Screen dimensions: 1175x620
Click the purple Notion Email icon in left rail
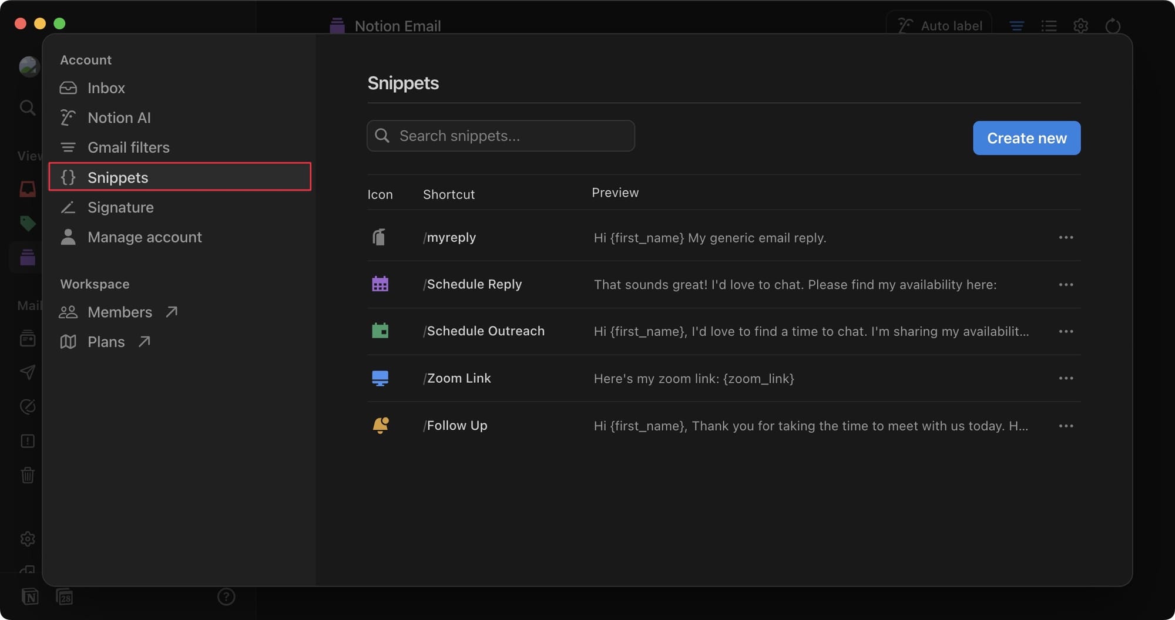(27, 257)
